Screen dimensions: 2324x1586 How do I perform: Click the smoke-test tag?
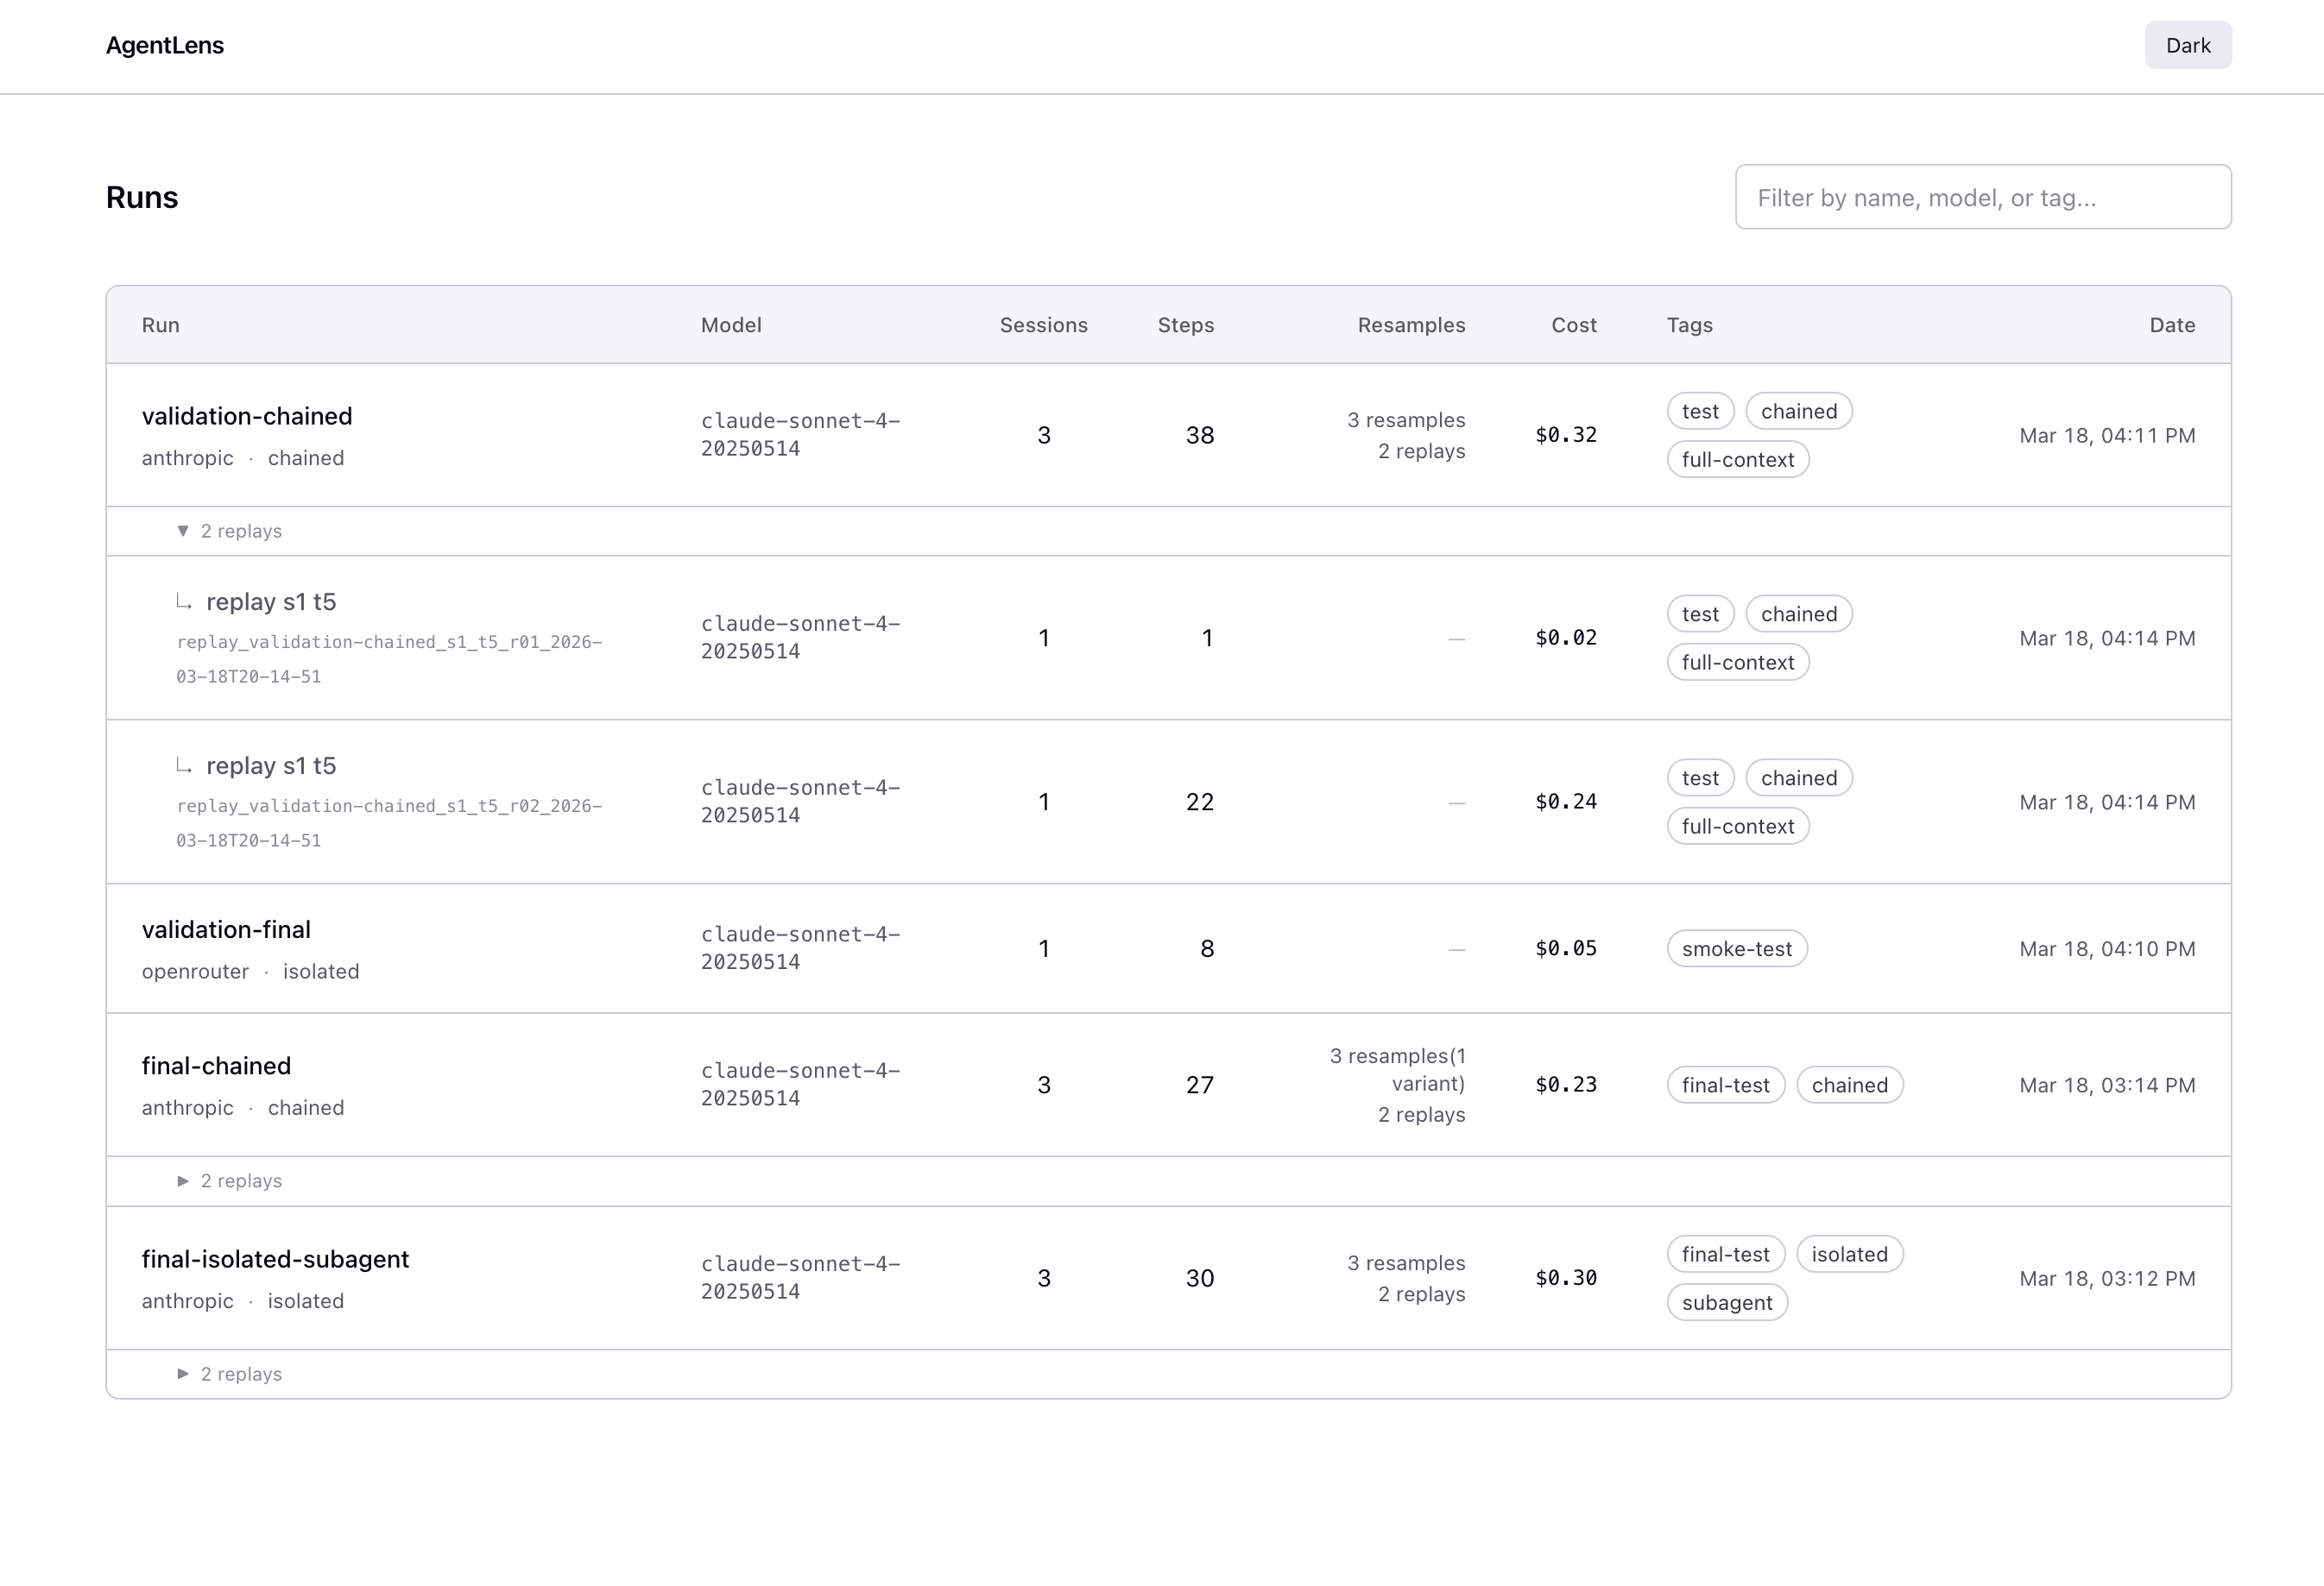tap(1736, 948)
